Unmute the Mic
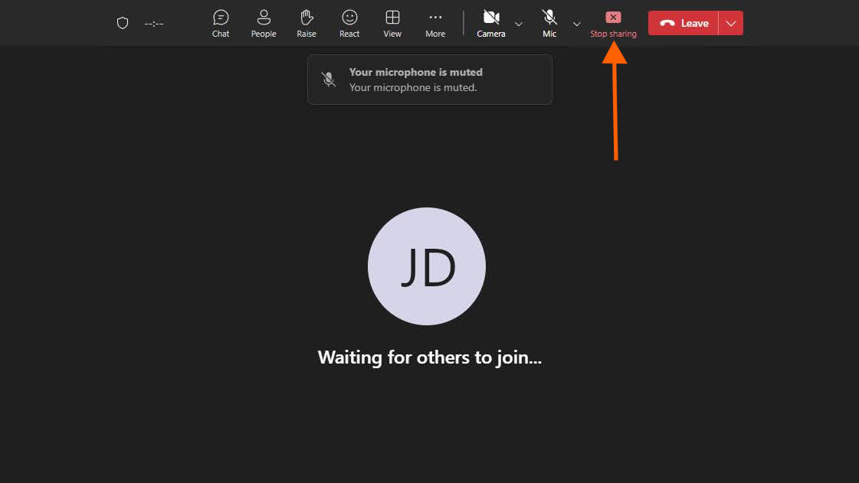Viewport: 859px width, 483px height. point(549,24)
